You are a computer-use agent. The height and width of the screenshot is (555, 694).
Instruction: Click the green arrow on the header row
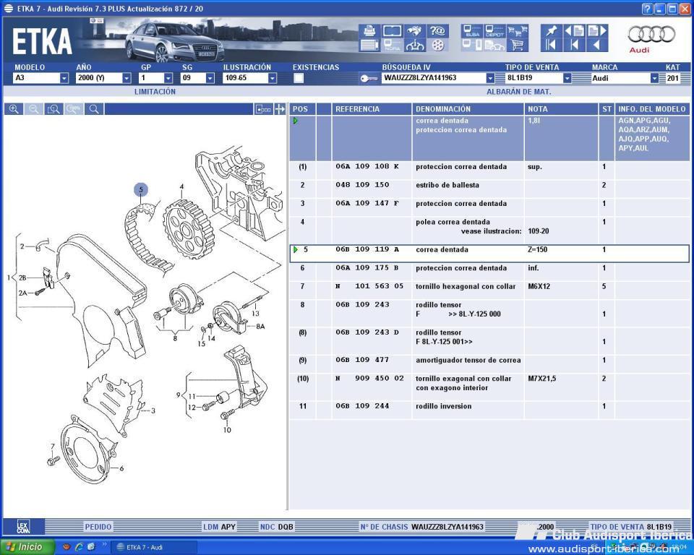295,121
